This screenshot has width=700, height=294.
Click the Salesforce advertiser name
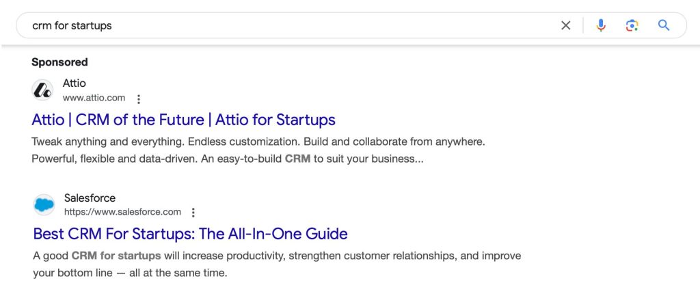click(x=90, y=198)
